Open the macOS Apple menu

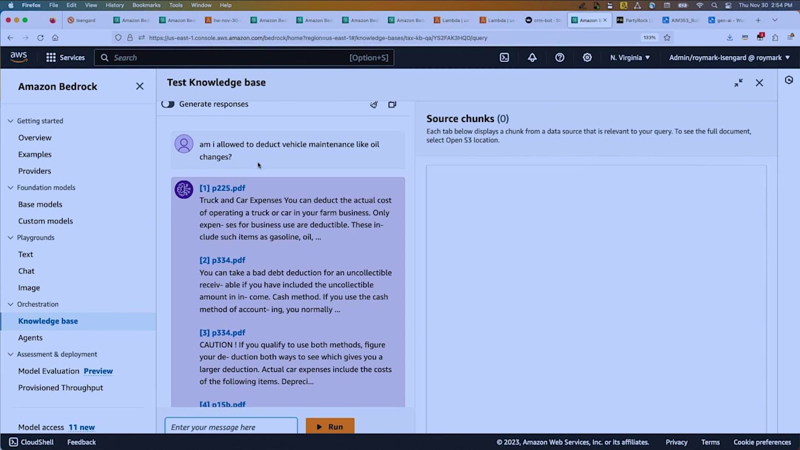10,5
